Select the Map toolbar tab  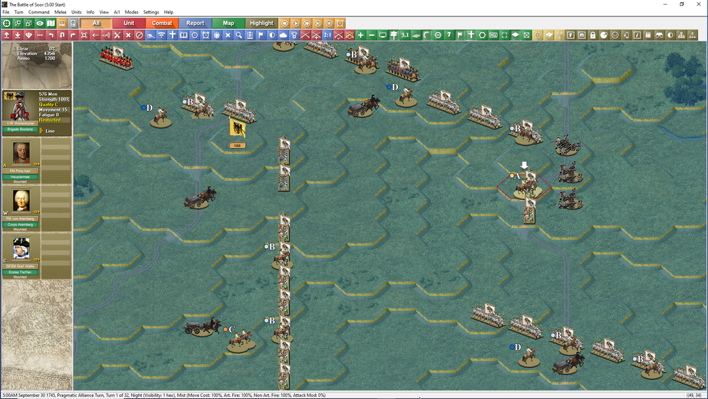[229, 23]
